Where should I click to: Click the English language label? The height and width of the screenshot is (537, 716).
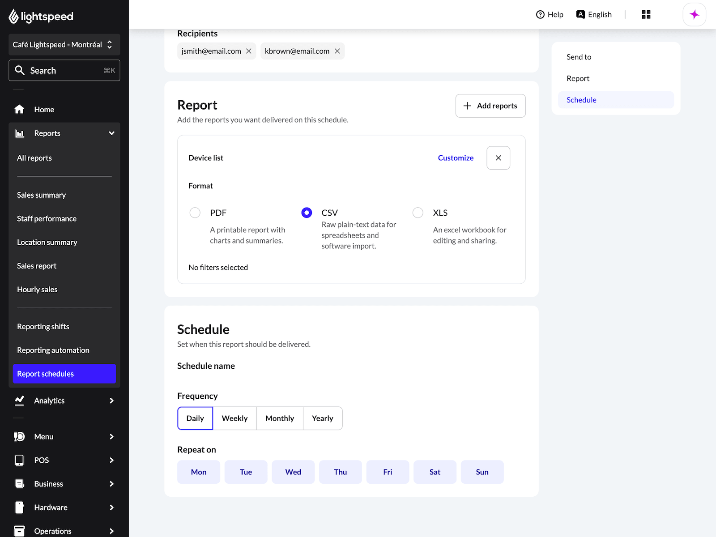click(x=600, y=14)
